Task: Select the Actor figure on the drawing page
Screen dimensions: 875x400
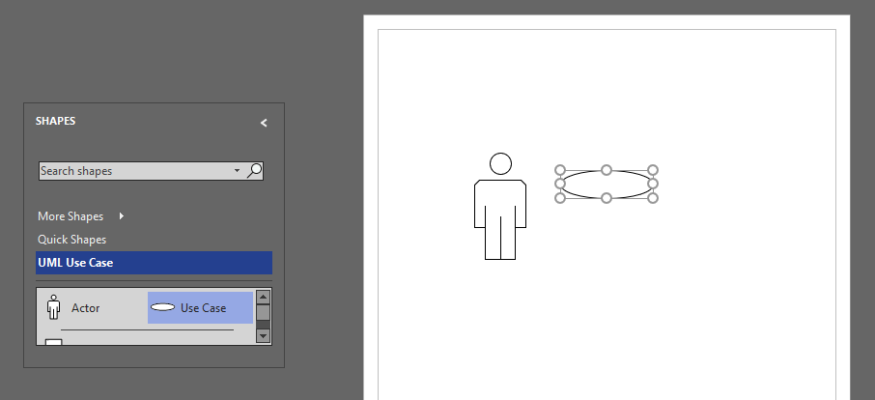Action: click(500, 207)
